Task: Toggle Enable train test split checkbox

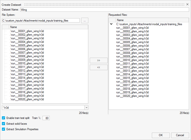Action: (x=4, y=118)
